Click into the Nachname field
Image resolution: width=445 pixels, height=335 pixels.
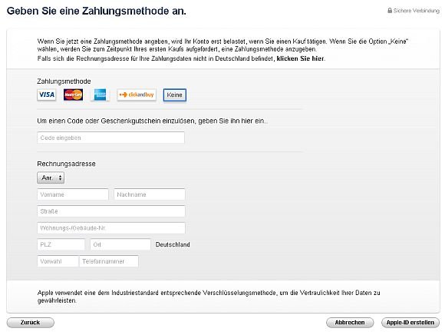[150, 194]
